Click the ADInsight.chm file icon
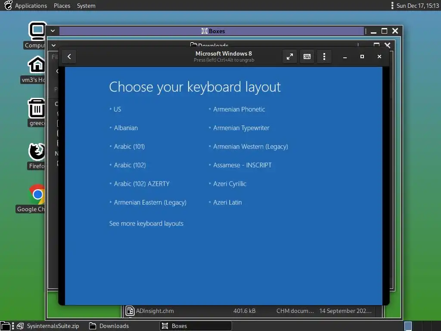This screenshot has width=441, height=331. (x=130, y=311)
